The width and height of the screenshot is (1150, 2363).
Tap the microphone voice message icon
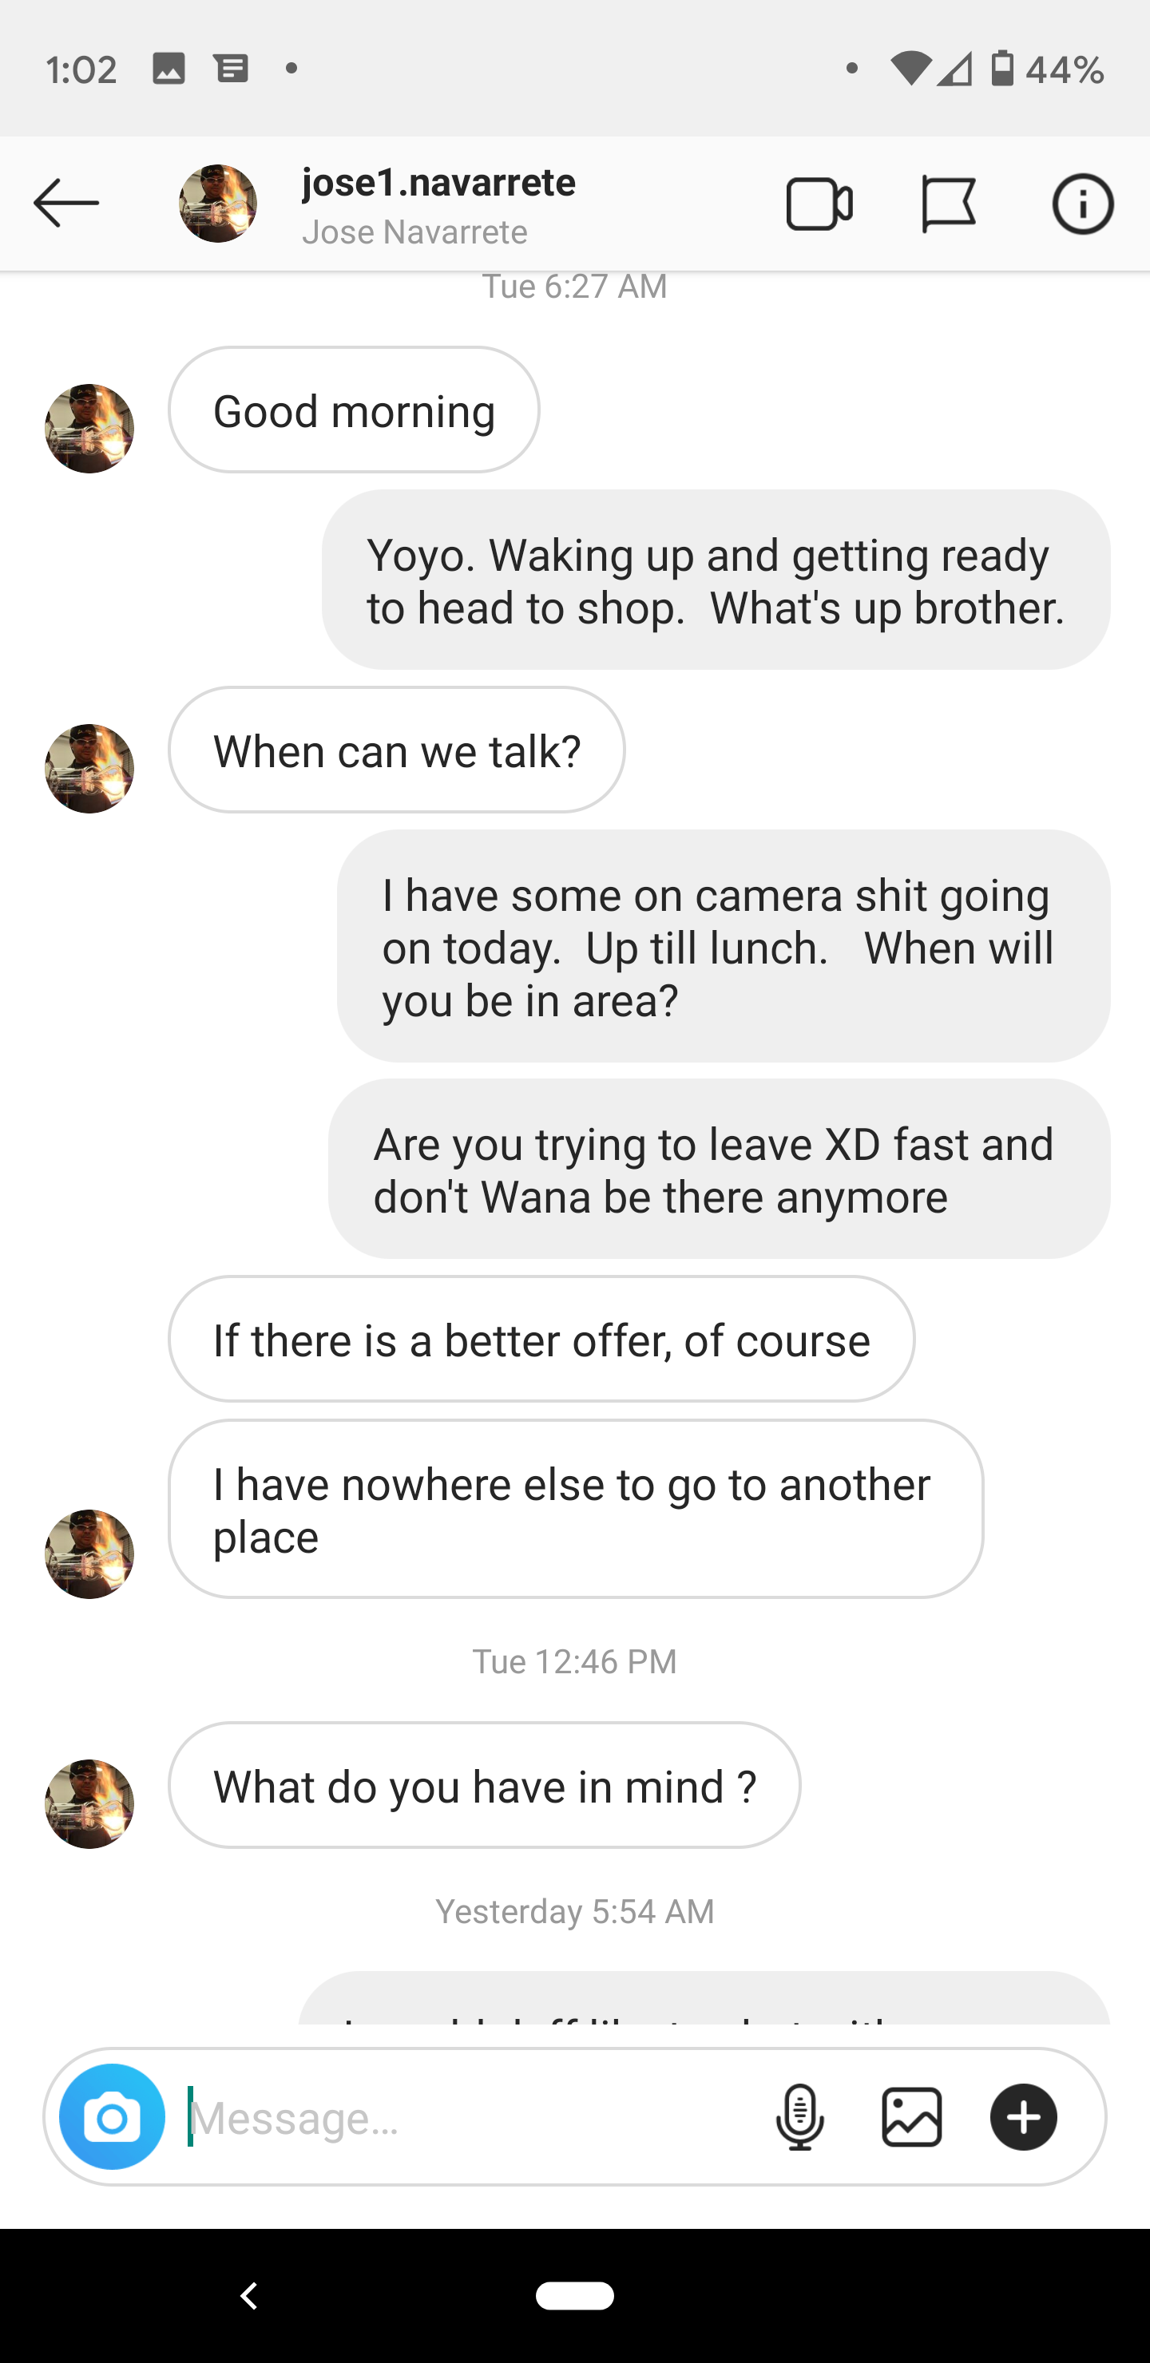coord(799,2116)
